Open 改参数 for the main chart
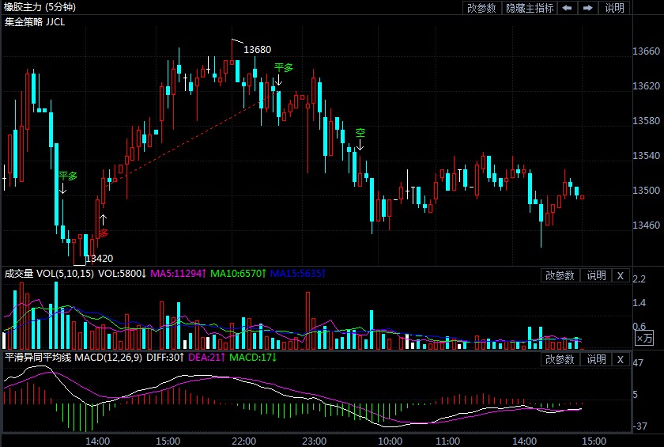 pyautogui.click(x=481, y=8)
